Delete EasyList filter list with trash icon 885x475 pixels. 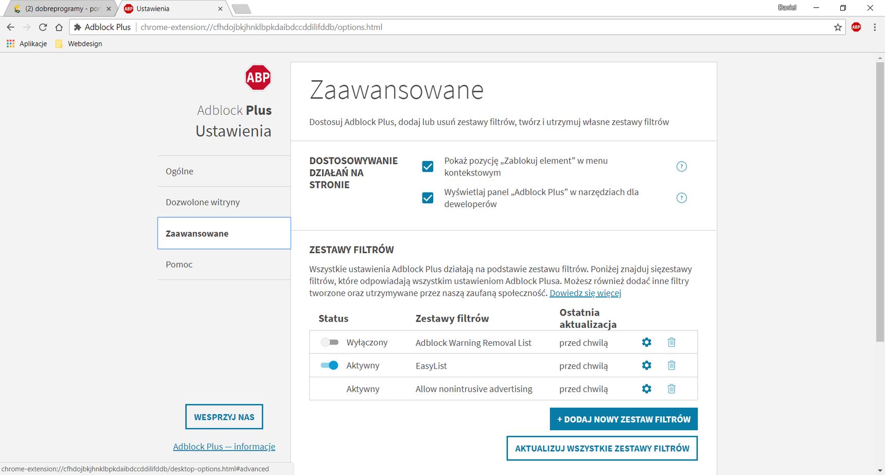click(x=671, y=365)
